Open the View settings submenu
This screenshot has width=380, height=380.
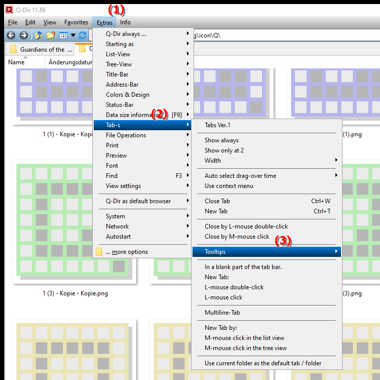pos(143,186)
